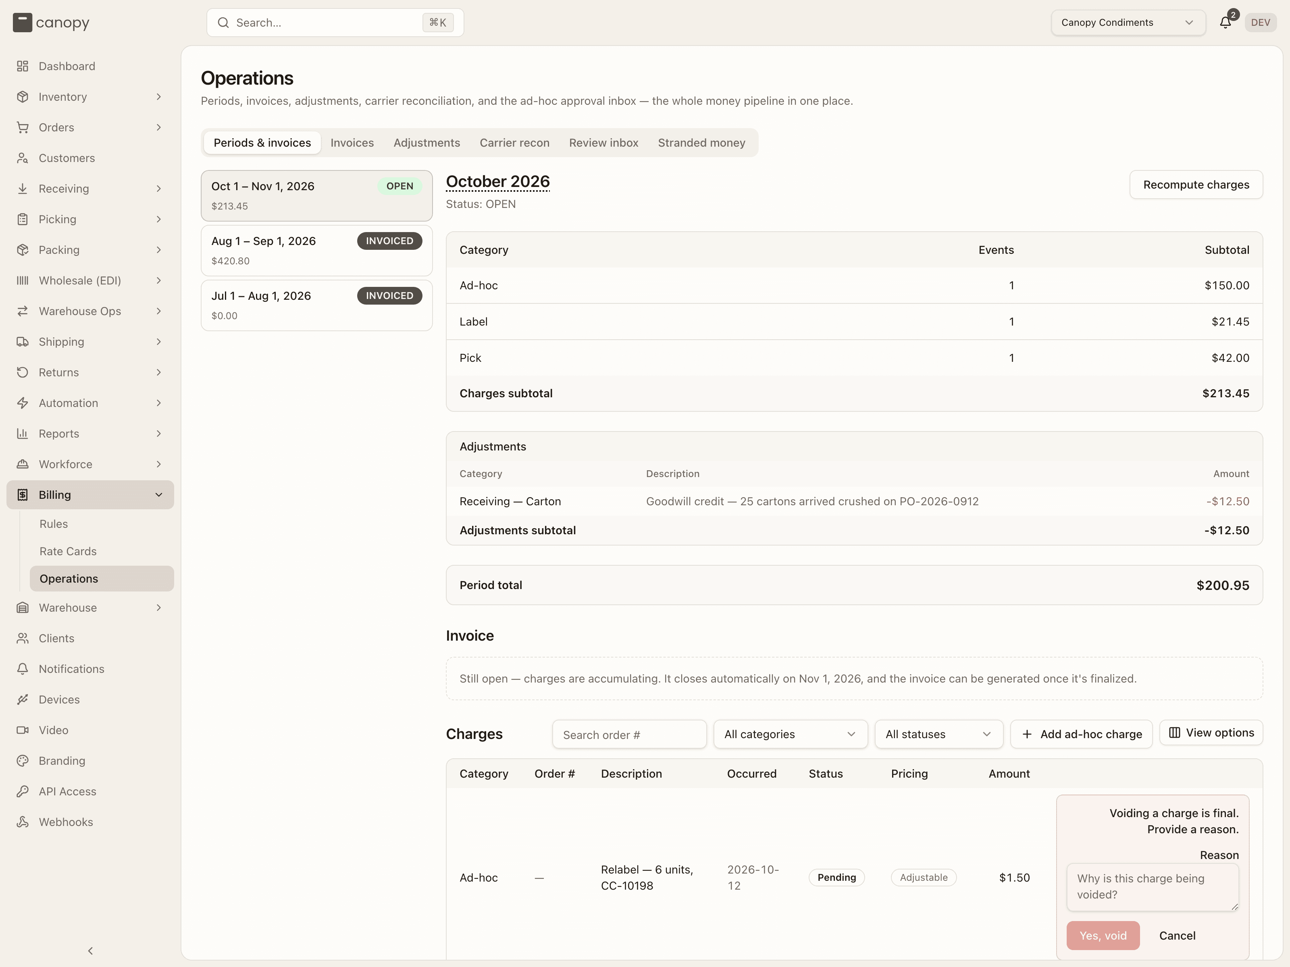
Task: Focus the void Reason text area
Action: click(x=1153, y=886)
